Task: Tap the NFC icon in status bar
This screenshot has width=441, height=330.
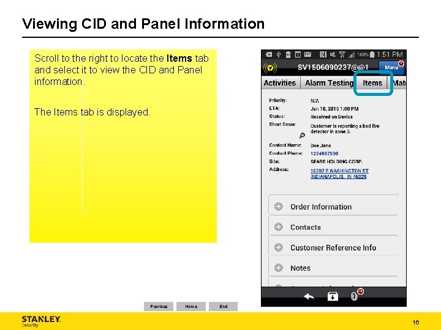Action: tap(323, 54)
